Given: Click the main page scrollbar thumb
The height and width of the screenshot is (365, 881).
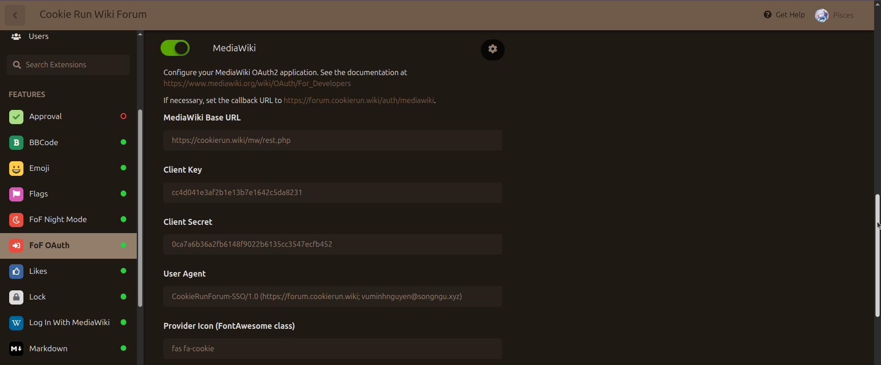Looking at the screenshot, I should (877, 256).
